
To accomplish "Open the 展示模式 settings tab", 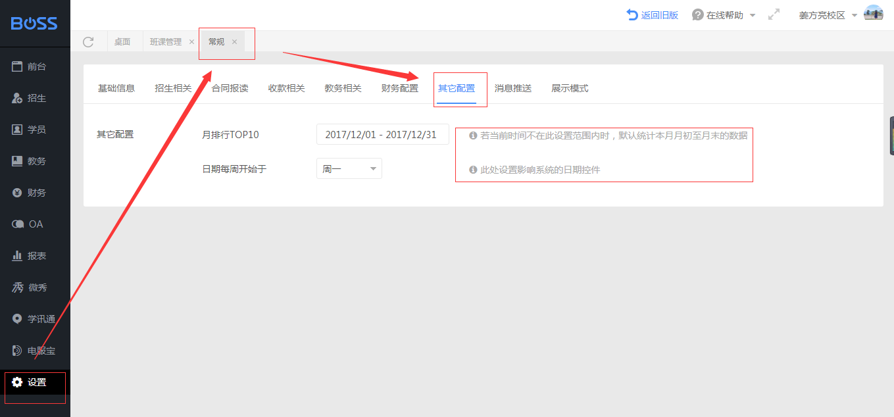I will pos(570,88).
